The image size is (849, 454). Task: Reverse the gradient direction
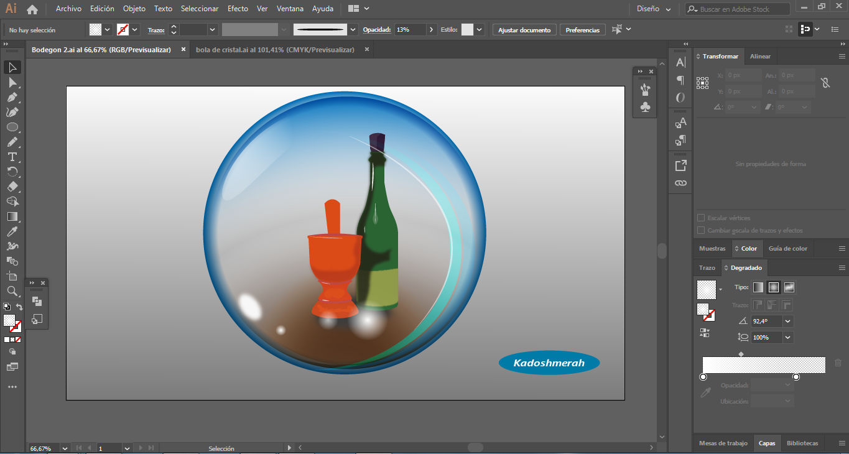[x=705, y=333]
